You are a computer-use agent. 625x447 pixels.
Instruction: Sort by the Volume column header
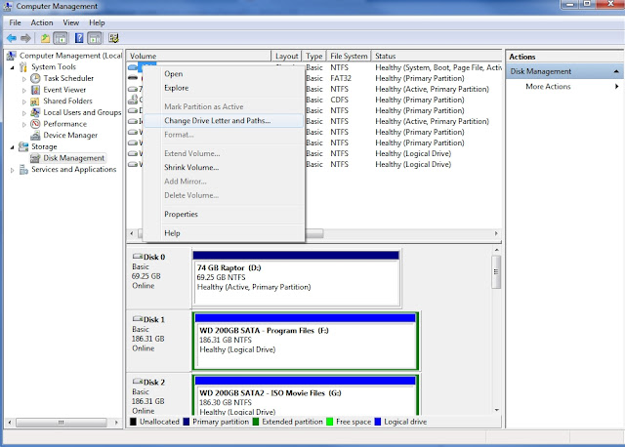coord(198,56)
